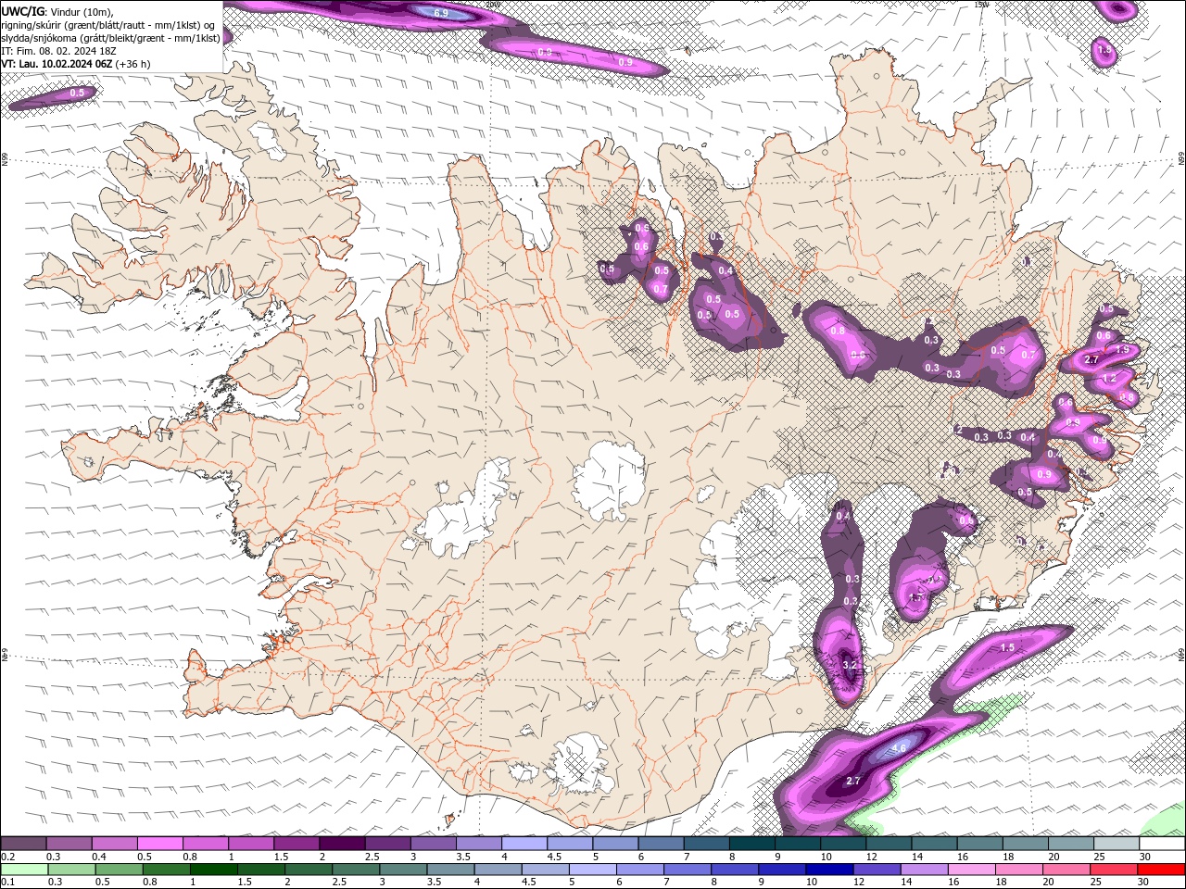1186x889 pixels.
Task: Select the dark teal upper swatch starting at 9
Action: [x=797, y=844]
